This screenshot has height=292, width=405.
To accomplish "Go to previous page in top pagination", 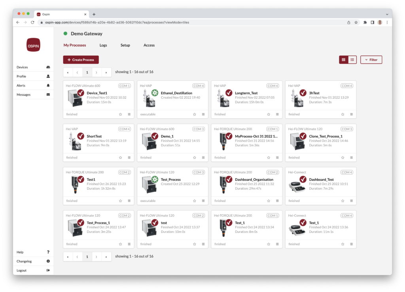I will point(77,73).
